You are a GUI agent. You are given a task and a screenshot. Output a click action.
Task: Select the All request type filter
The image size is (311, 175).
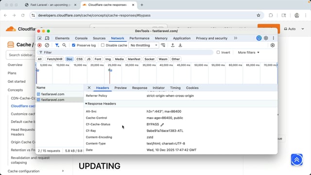(x=40, y=59)
